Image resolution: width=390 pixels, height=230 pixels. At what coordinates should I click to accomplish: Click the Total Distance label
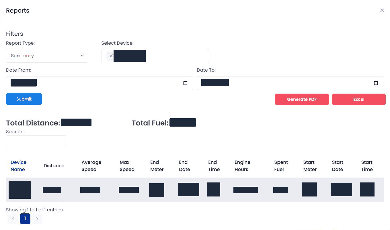click(x=33, y=123)
